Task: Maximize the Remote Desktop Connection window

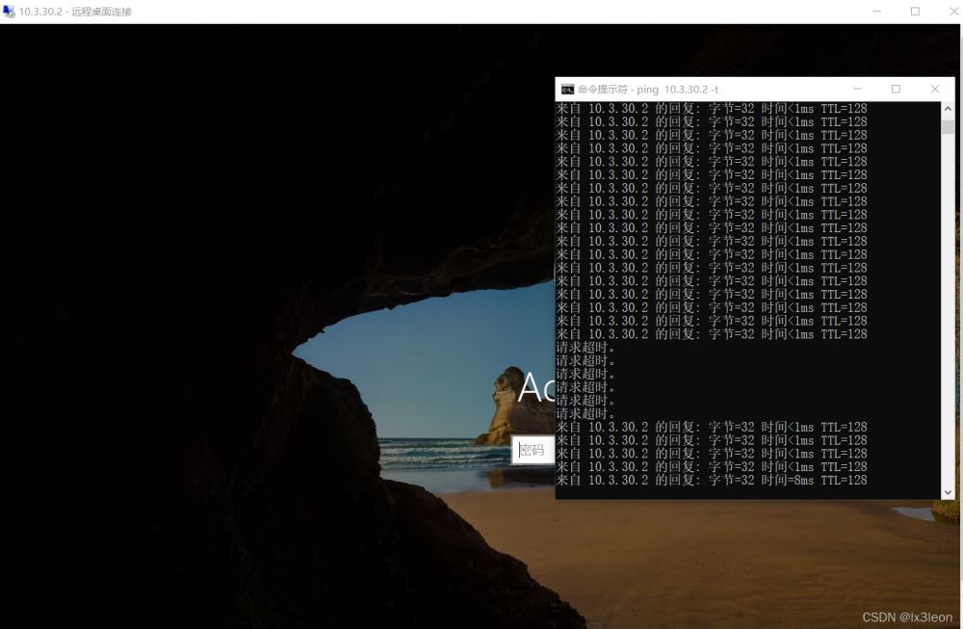Action: coord(915,12)
